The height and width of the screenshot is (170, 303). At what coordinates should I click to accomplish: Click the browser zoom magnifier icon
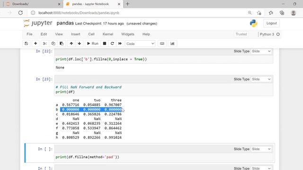click(250, 13)
